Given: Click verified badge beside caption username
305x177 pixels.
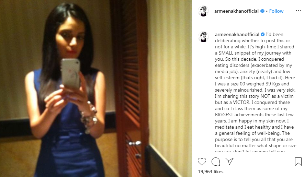Looking at the screenshot, I should coord(263,34).
